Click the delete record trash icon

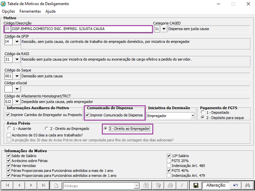(x=158, y=185)
